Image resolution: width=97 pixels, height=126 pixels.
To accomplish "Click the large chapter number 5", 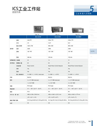I will [91, 9].
